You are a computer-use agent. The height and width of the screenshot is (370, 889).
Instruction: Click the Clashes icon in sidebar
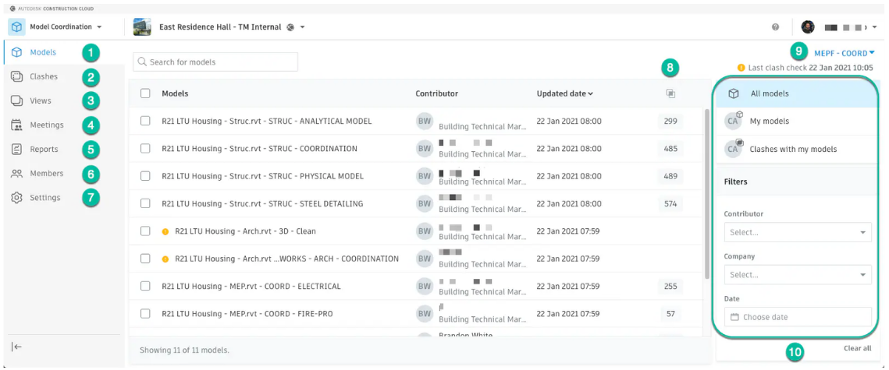(x=17, y=77)
